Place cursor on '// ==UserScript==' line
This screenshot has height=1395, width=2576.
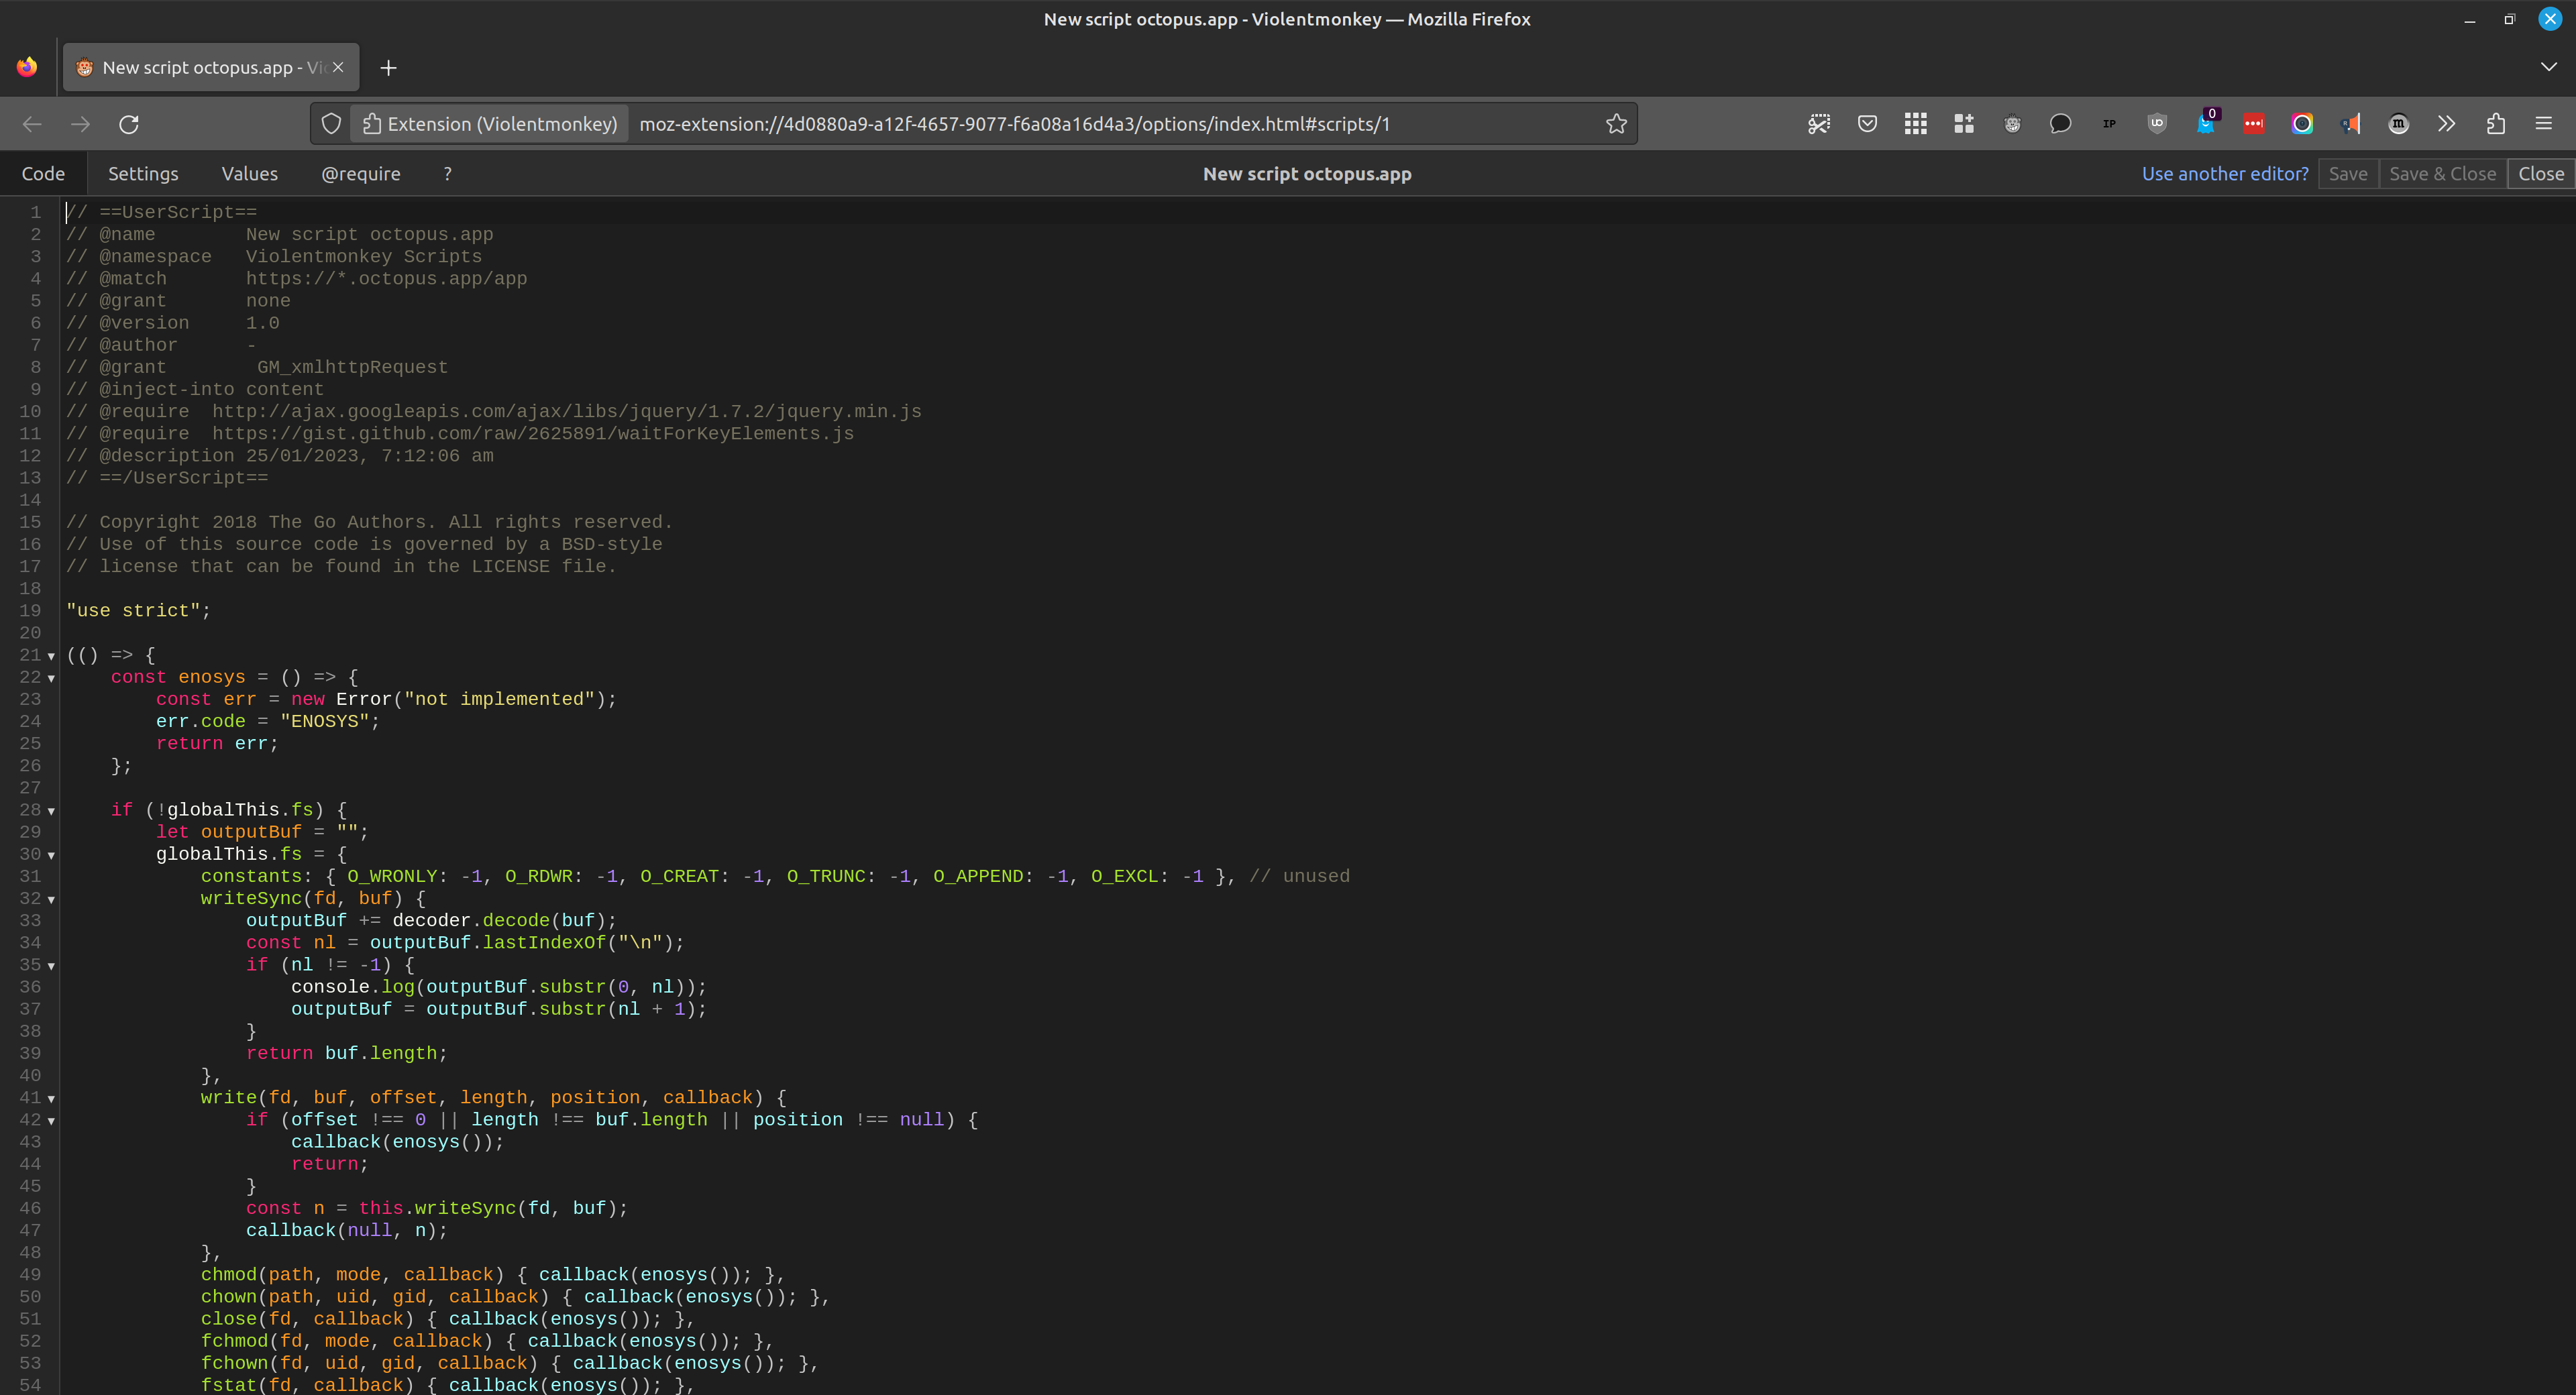(162, 212)
